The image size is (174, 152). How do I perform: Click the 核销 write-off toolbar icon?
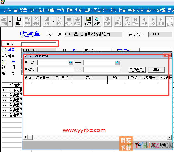point(47,21)
